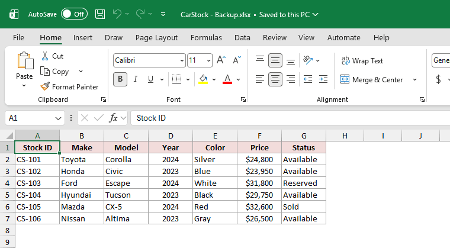Click the Undo arrow icon
The width and height of the screenshot is (450, 248).
[117, 14]
